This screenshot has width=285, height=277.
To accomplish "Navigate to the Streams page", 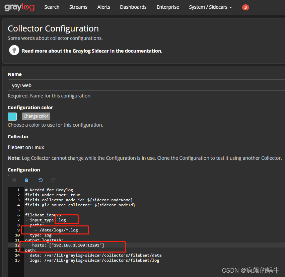I will click(x=78, y=7).
